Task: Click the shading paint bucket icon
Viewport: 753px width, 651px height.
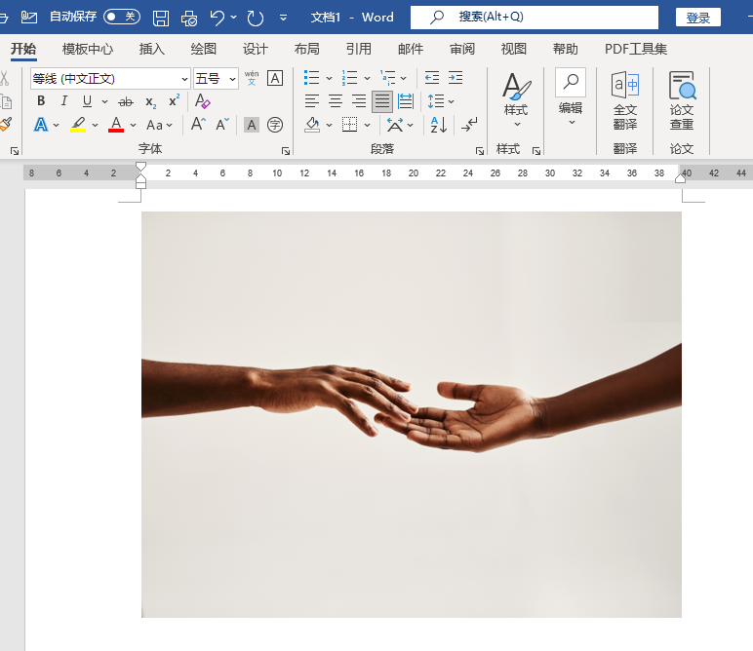Action: point(312,125)
